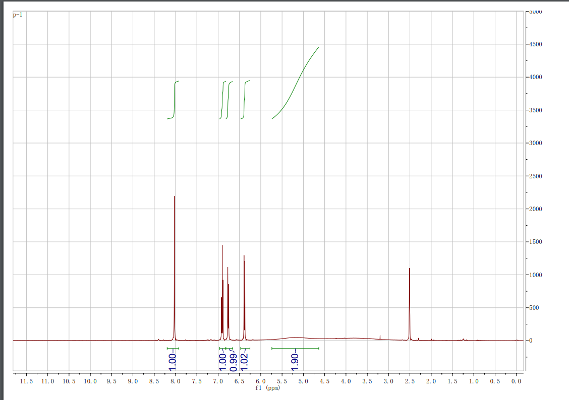Select the 1.90 integral value label

pyautogui.click(x=296, y=361)
